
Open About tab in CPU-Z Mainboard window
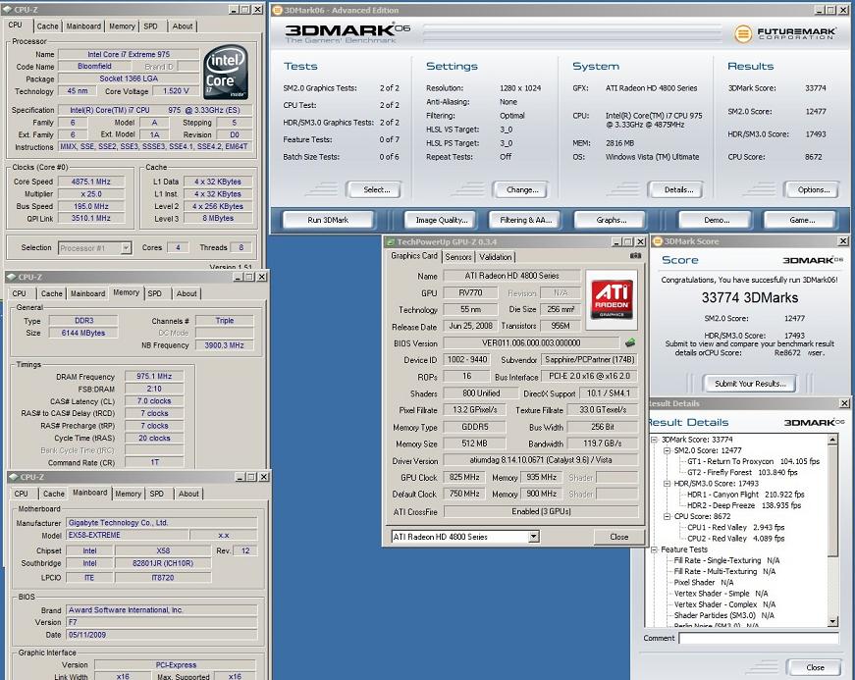pyautogui.click(x=188, y=494)
